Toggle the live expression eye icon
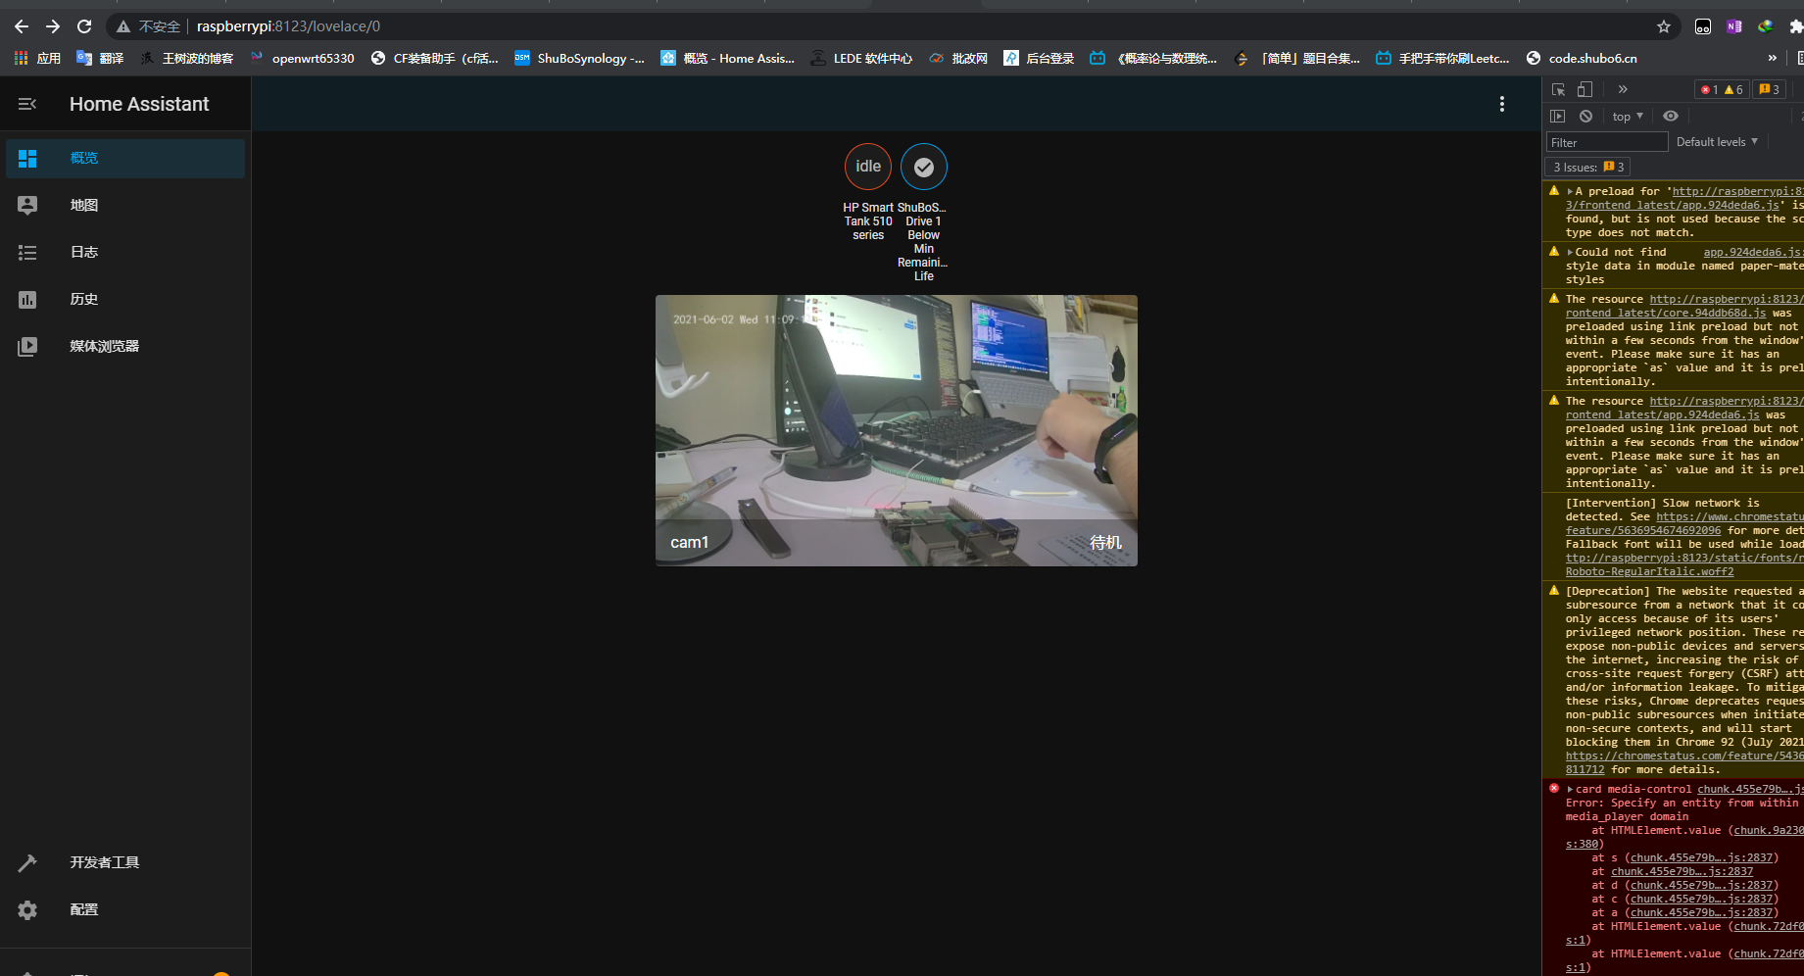 point(1671,116)
